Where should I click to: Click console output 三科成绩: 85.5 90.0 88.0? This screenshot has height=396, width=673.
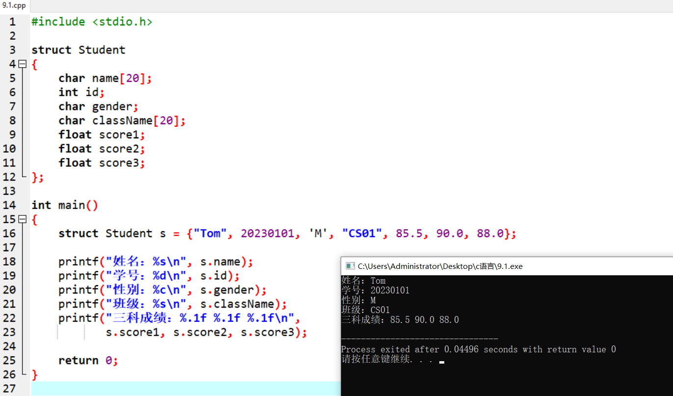pyautogui.click(x=400, y=320)
